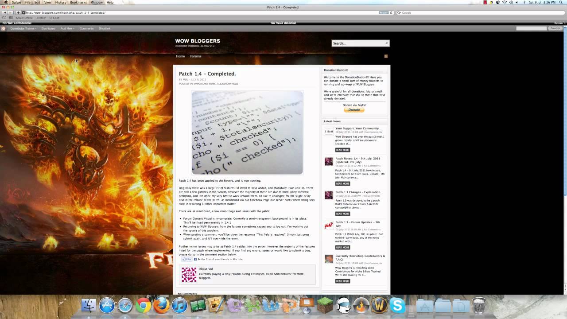Reload the page with the refresh icon

coord(391,12)
